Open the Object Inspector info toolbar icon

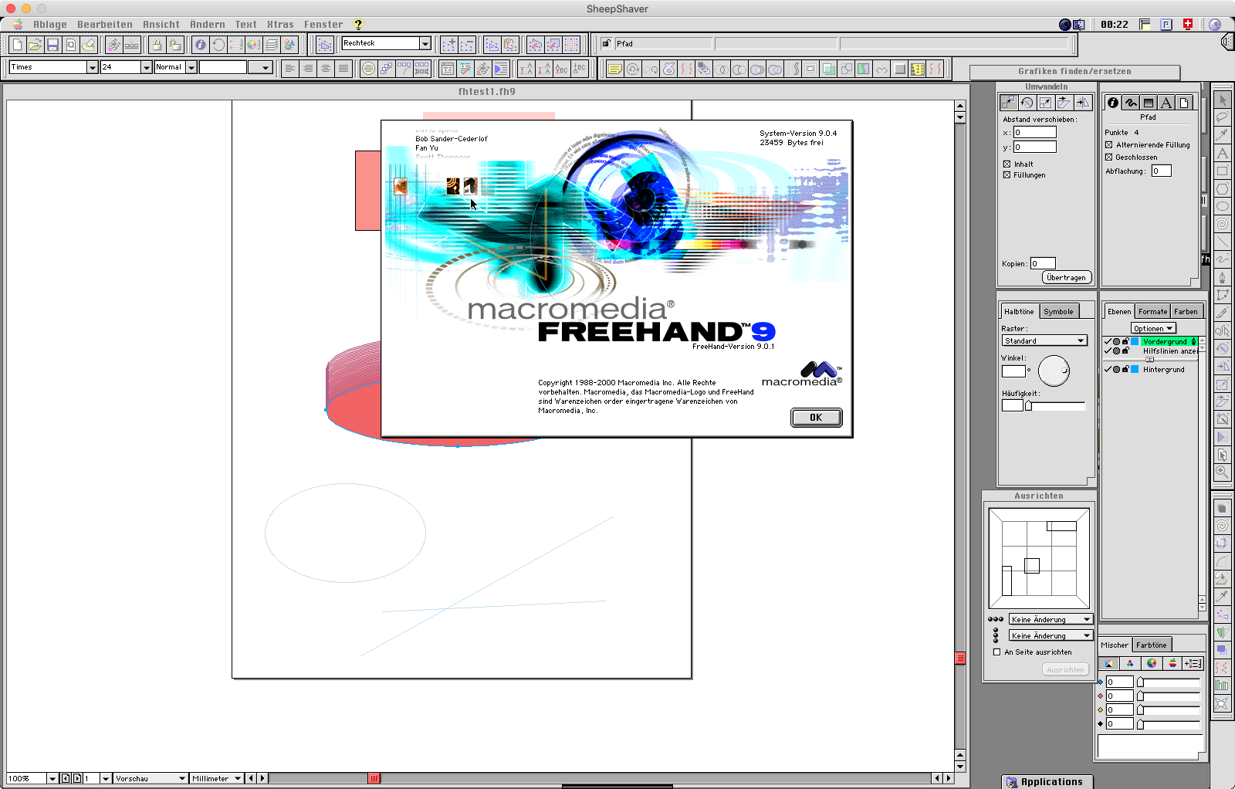201,45
